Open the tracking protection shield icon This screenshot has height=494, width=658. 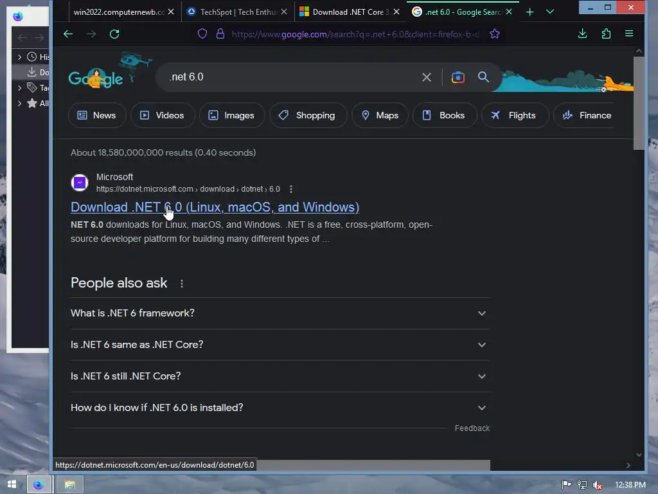(x=202, y=34)
